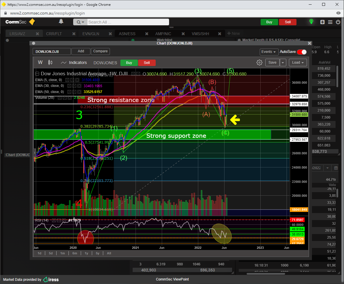Open settings for EMA (30, close, 0)
Image resolution: width=344 pixels, height=284 pixels.
(x=75, y=86)
